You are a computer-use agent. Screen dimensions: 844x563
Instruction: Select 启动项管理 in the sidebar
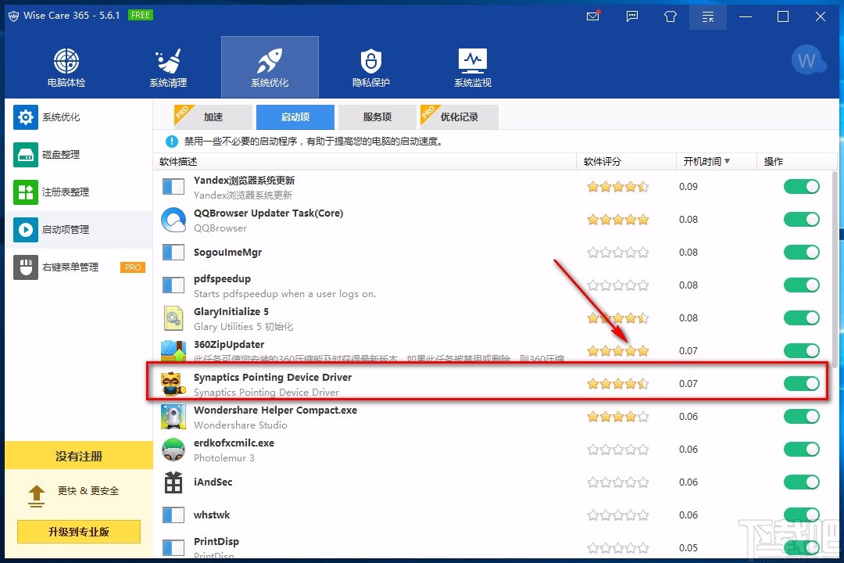tap(79, 230)
